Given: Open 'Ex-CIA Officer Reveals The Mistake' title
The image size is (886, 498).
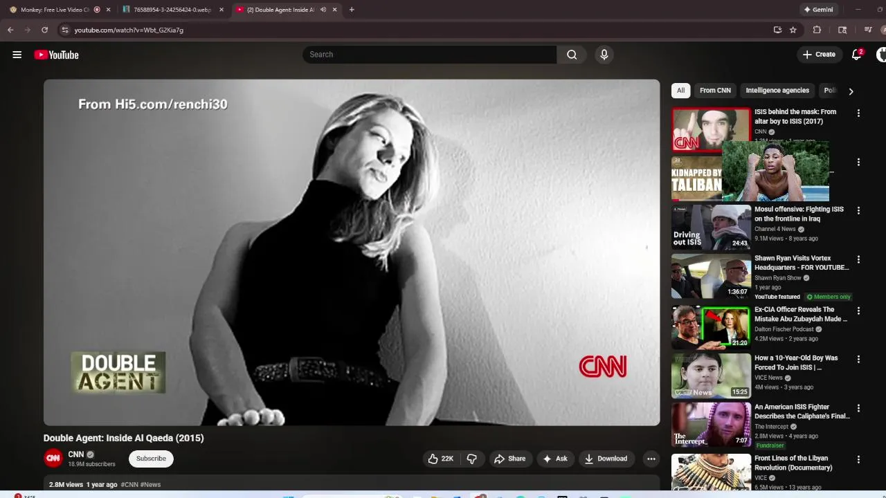Looking at the screenshot, I should click(801, 314).
